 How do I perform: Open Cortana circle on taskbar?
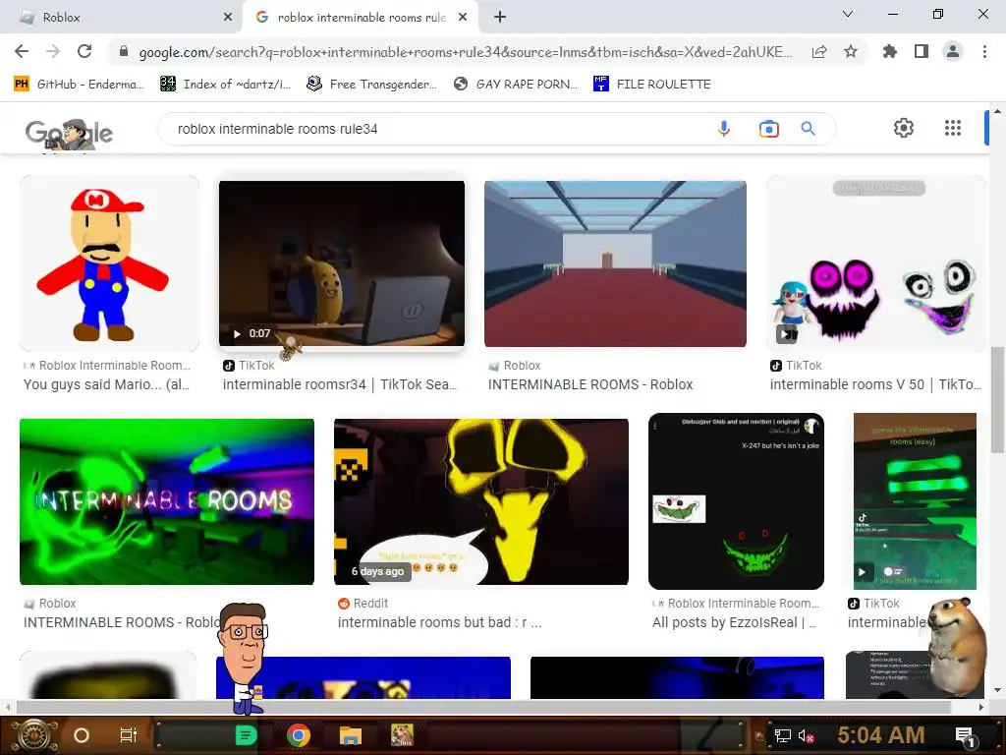(x=82, y=735)
